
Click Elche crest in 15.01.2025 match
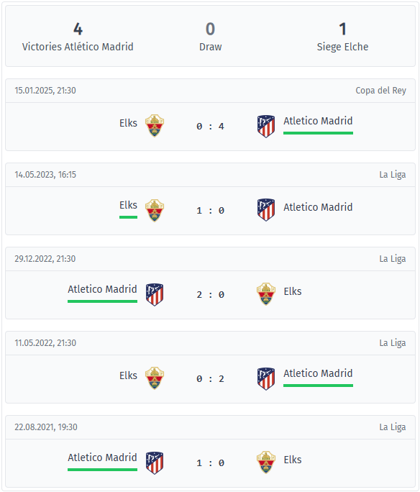click(155, 126)
